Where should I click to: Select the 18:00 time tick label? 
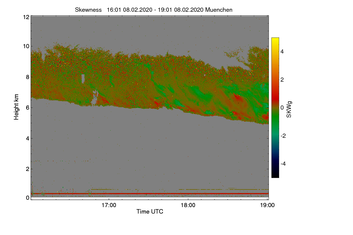(x=188, y=205)
